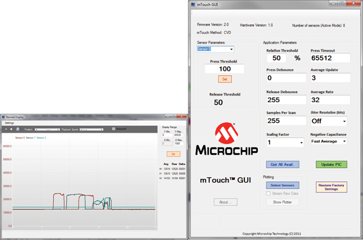The height and width of the screenshot is (240, 363).
Task: Click the Y Max. input field
Action: 178,135
